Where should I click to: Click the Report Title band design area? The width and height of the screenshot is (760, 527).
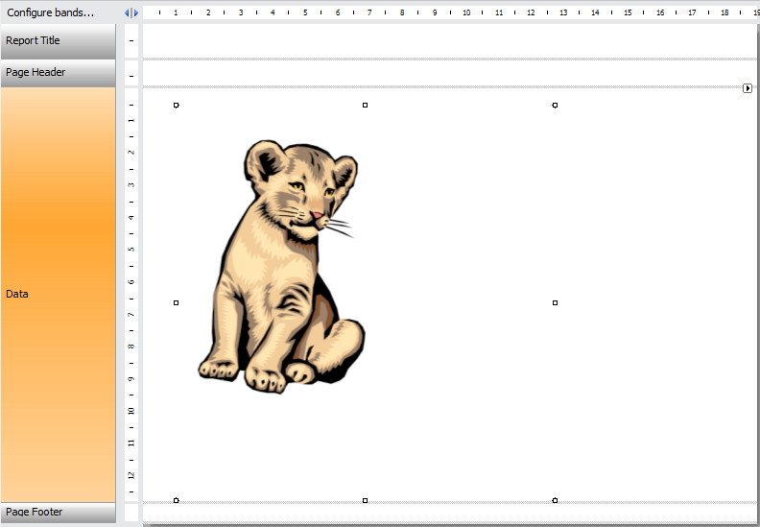pyautogui.click(x=450, y=40)
